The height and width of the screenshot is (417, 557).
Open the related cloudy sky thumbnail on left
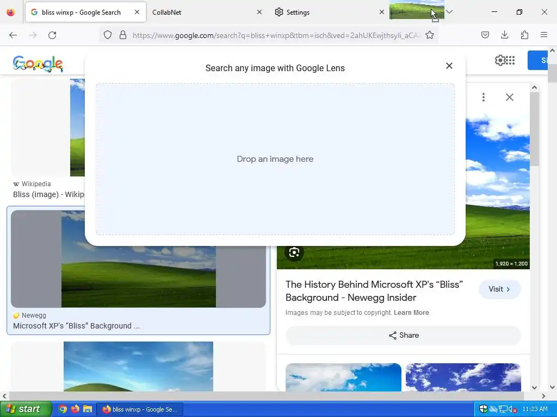click(343, 377)
